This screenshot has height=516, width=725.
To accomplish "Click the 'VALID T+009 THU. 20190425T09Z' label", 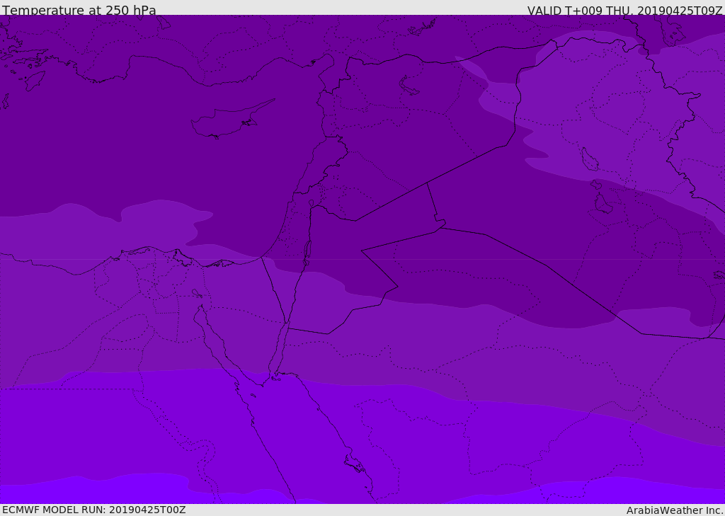I will [x=624, y=11].
